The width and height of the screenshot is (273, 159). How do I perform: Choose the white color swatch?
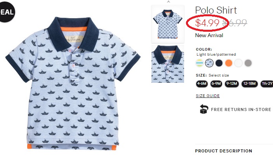(238, 63)
